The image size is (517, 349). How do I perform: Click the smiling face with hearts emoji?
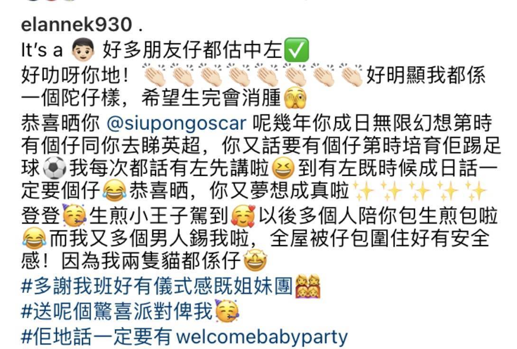243,216
